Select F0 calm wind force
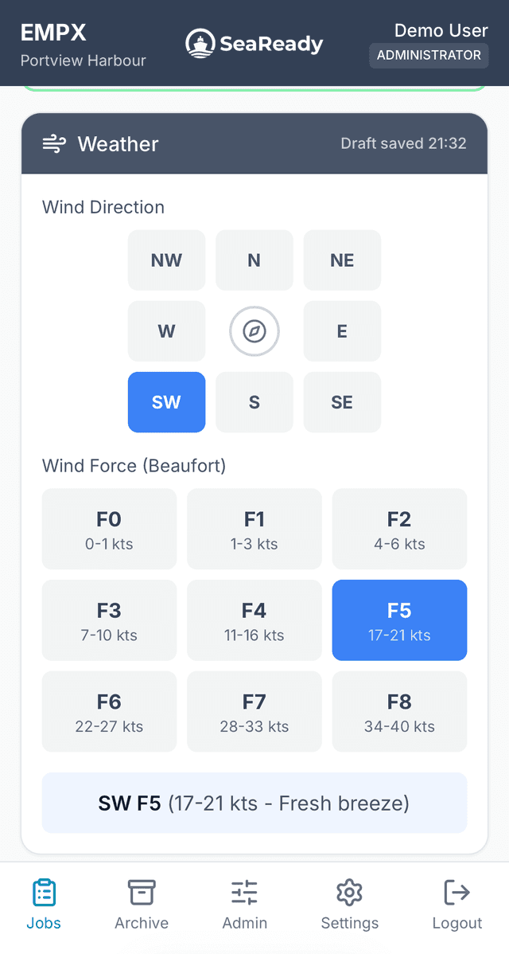The height and width of the screenshot is (954, 509). point(109,529)
